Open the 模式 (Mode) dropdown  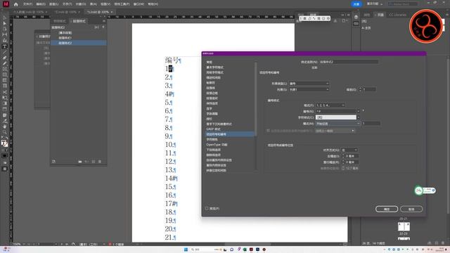pos(337,124)
